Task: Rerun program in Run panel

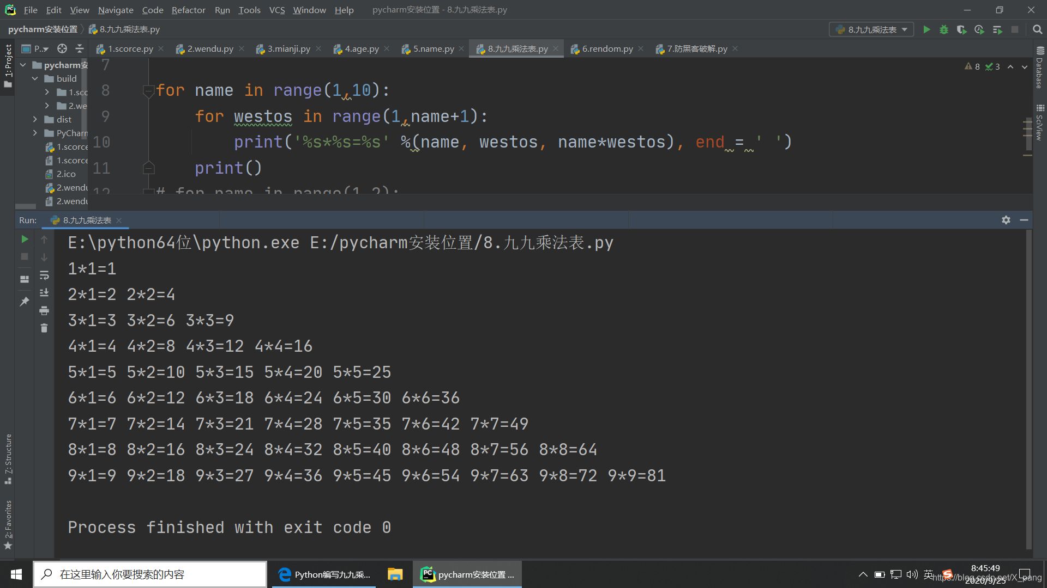Action: (x=25, y=239)
